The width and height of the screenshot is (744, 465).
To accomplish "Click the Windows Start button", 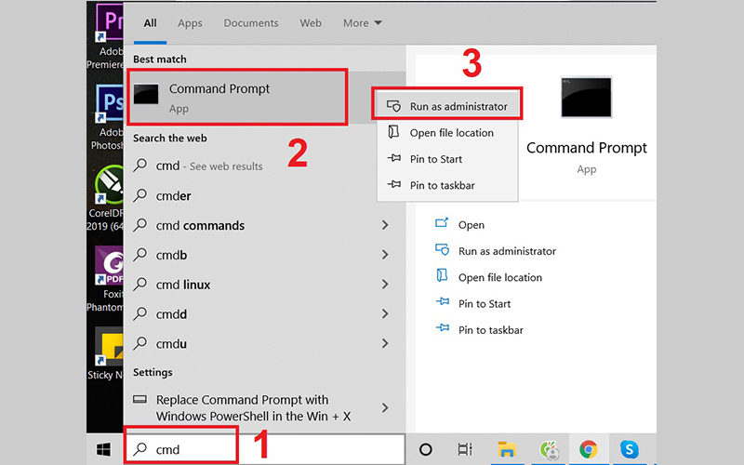I will pos(103,449).
